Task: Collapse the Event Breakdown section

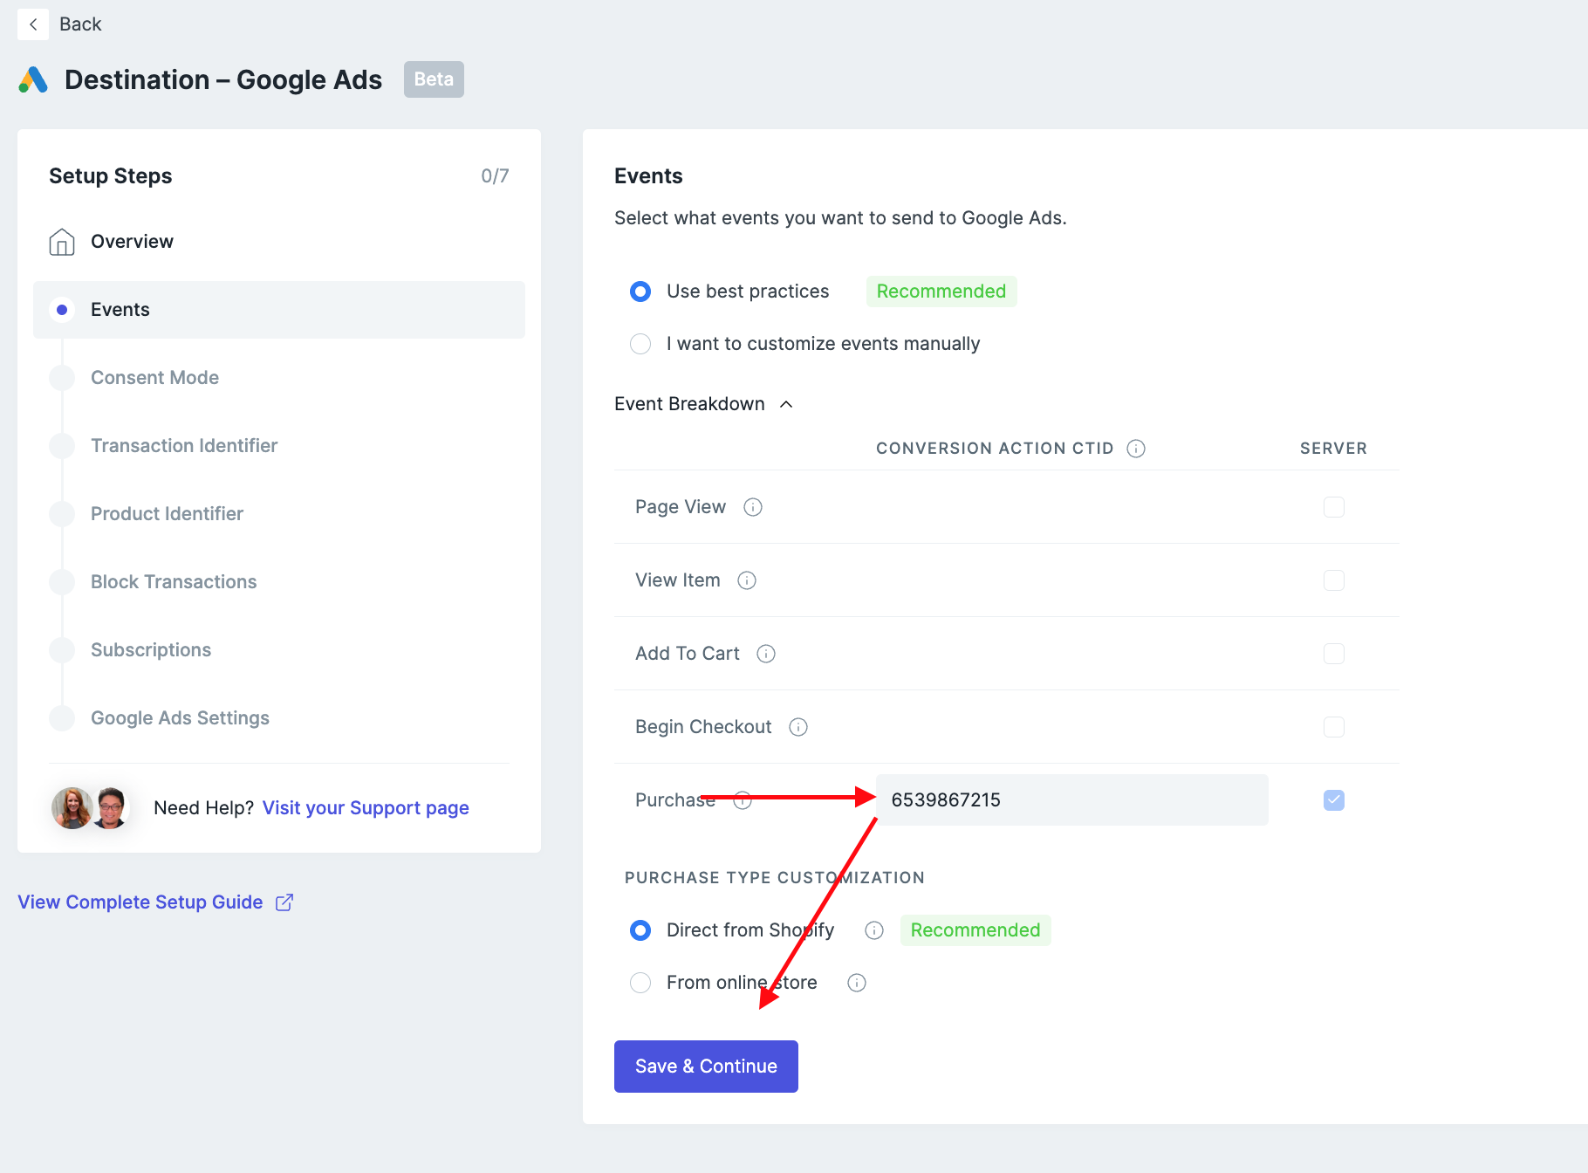Action: pyautogui.click(x=703, y=404)
